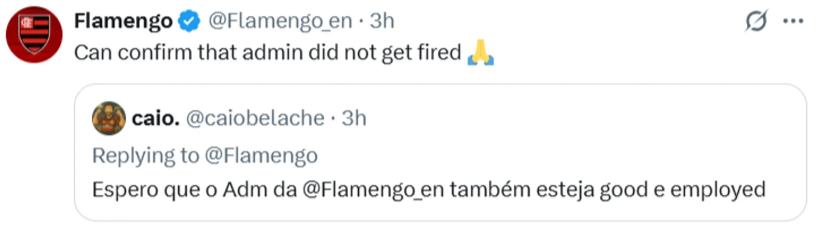816x231 pixels.
Task: Open the three-dot more options menu
Action: tap(793, 21)
